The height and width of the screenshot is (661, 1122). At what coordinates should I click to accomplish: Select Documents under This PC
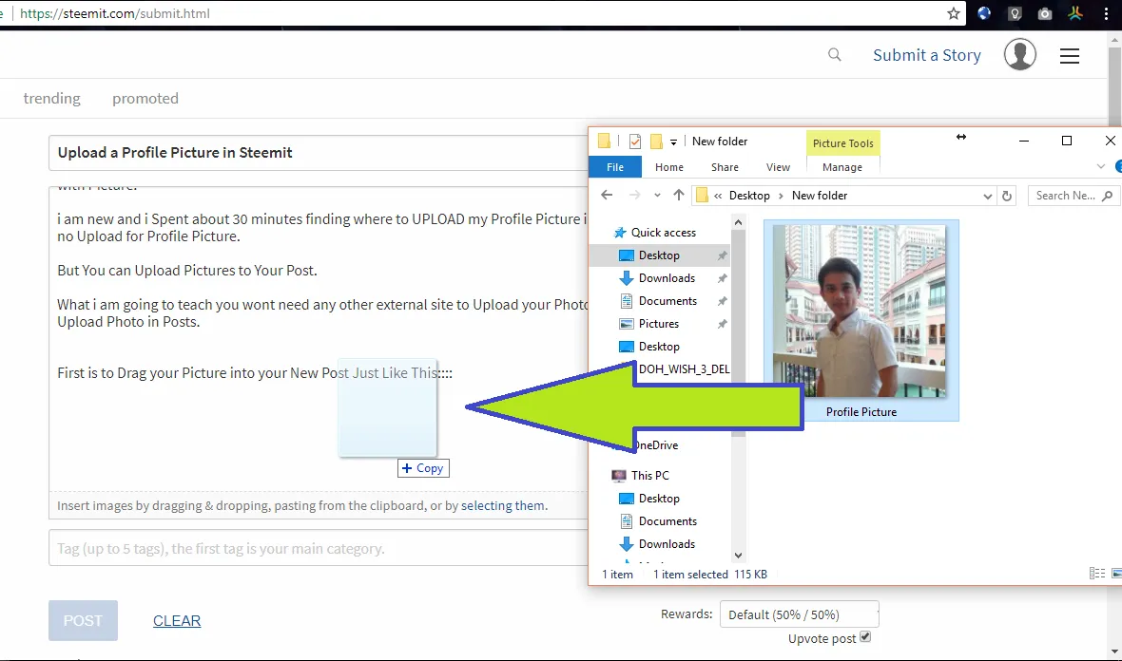(x=667, y=521)
